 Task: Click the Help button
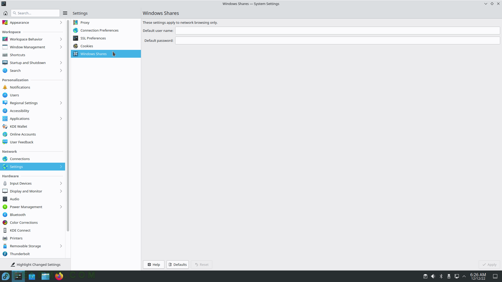154,265
